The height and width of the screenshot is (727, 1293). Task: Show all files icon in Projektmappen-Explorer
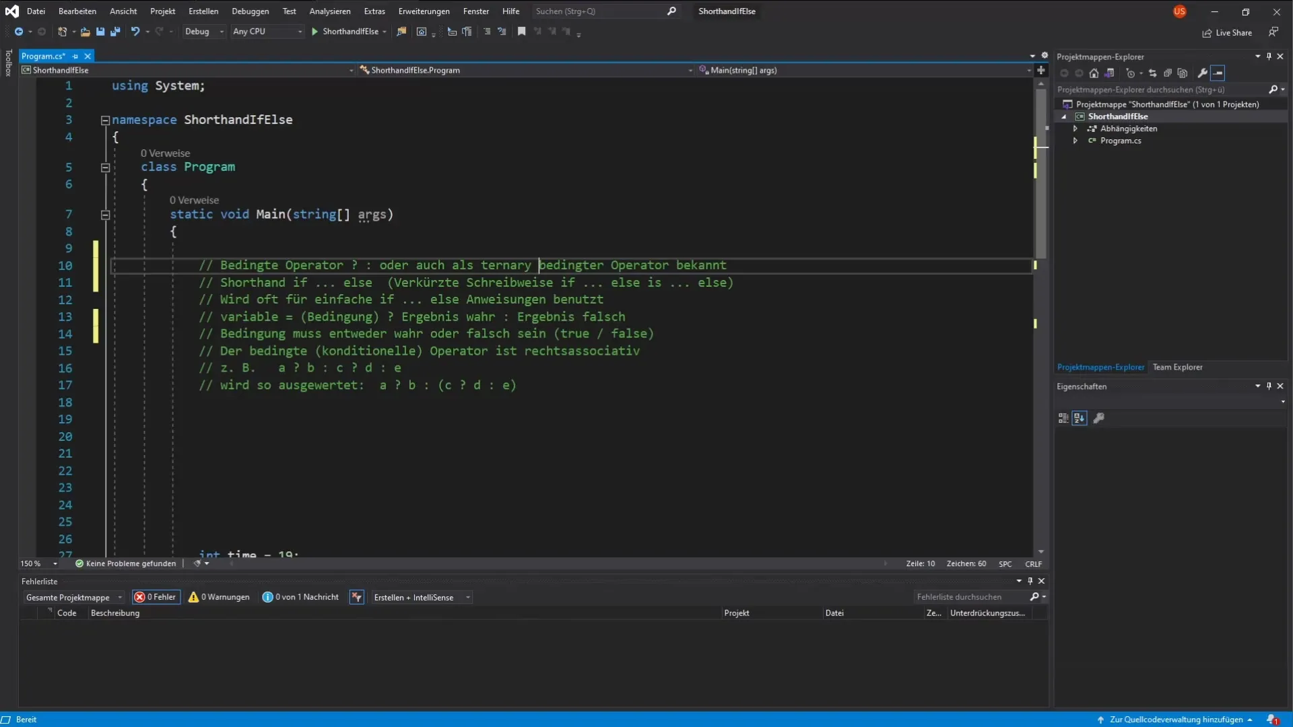(1183, 73)
